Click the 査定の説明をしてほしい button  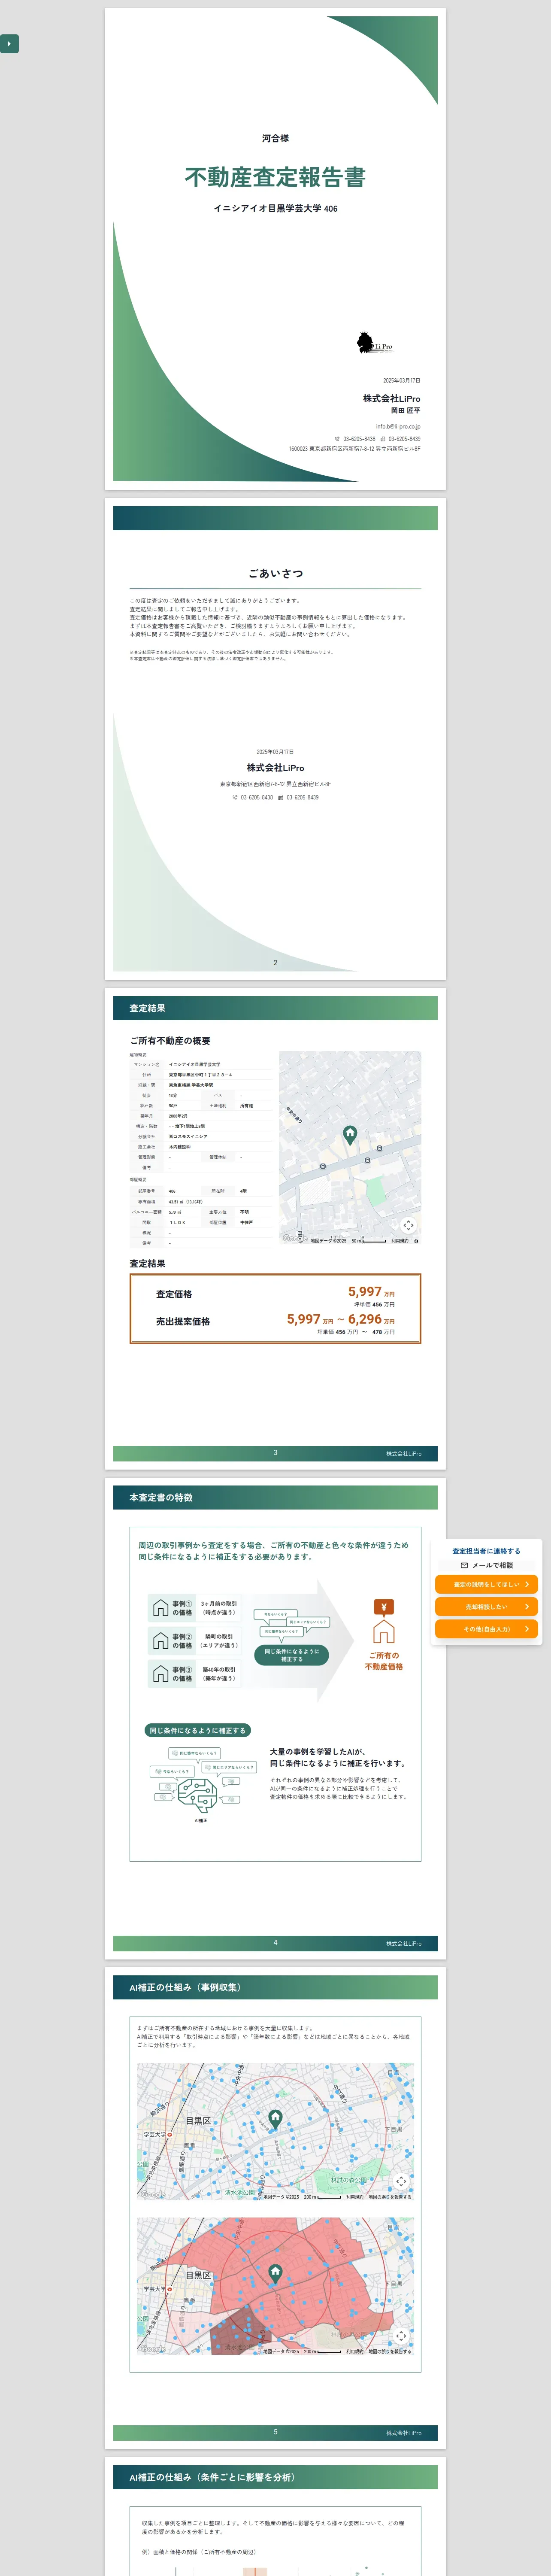click(486, 1584)
